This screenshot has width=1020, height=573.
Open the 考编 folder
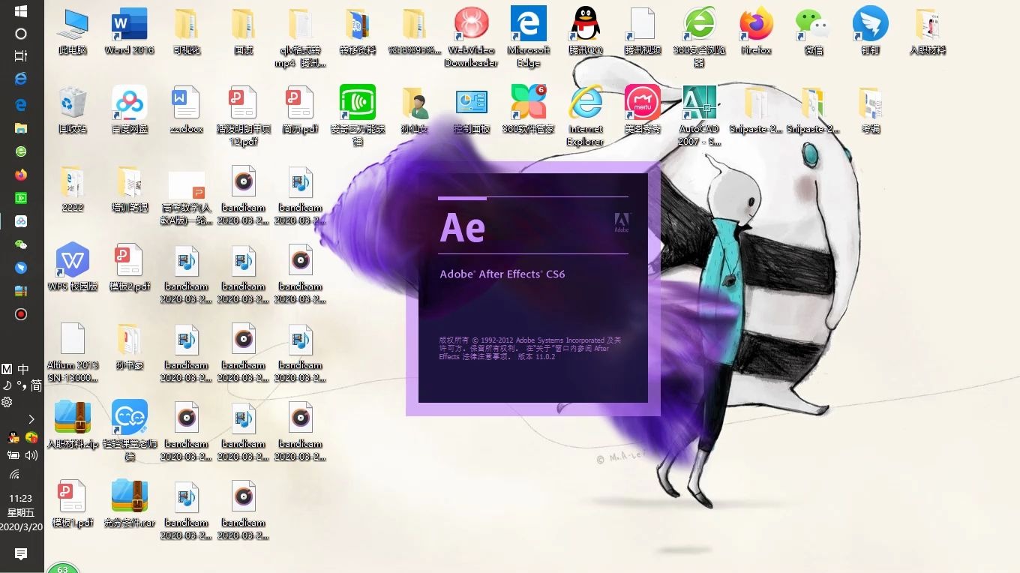(x=870, y=110)
